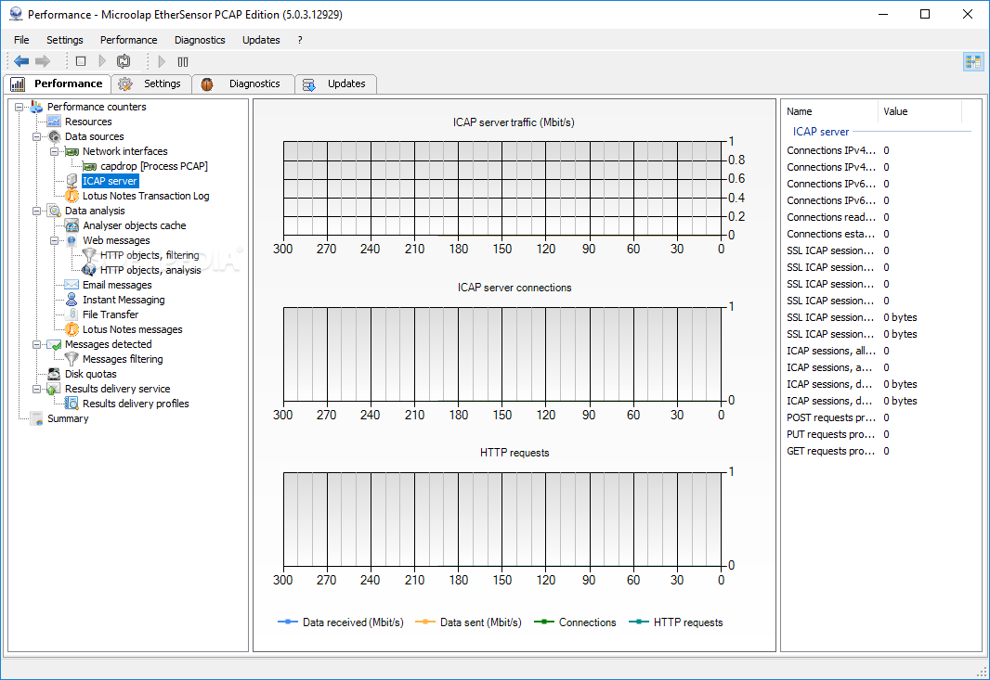Select the PUT requests counter row
This screenshot has height=680, width=990.
[x=880, y=434]
